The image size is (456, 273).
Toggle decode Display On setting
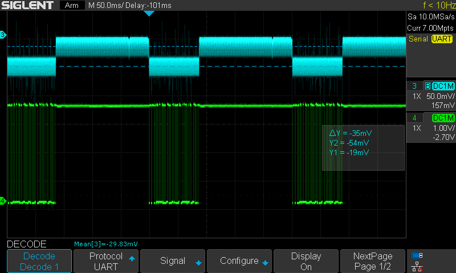tap(306, 261)
